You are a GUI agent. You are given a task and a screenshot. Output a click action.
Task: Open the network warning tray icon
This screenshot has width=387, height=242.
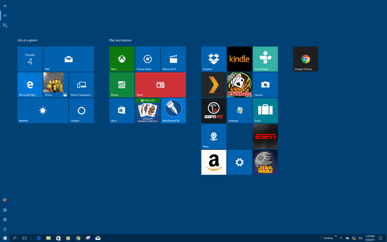[354, 238]
